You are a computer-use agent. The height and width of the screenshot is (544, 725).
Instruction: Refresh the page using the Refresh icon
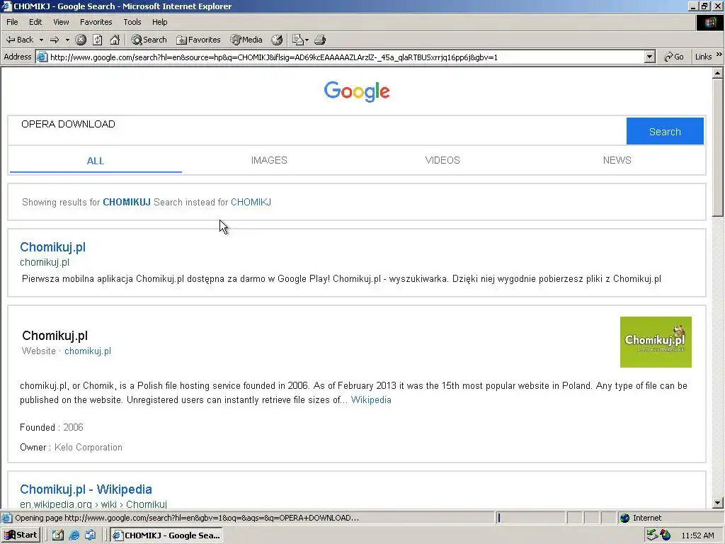(98, 40)
